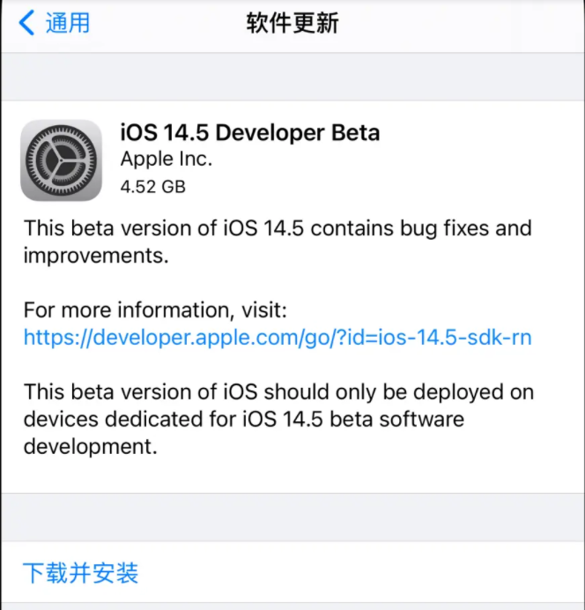Viewport: 585px width, 610px height.
Task: Click the gray spacer above 下载并安装
Action: pos(292,517)
